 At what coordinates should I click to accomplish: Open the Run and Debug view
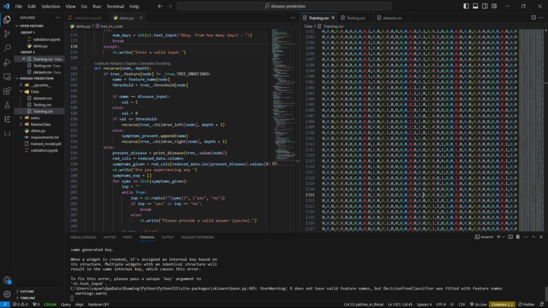point(7,63)
